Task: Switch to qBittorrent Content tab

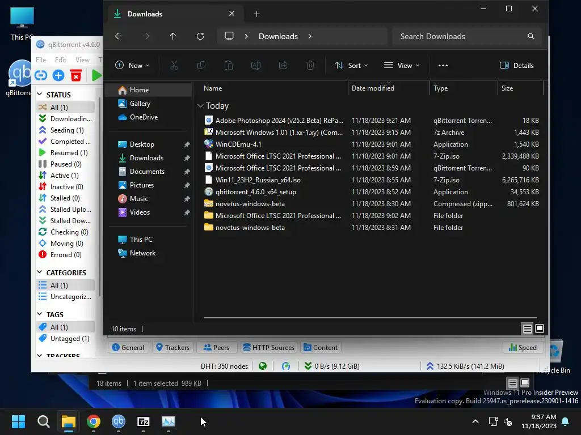Action: (321, 347)
